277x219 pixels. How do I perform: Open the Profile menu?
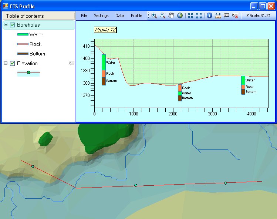(x=136, y=16)
